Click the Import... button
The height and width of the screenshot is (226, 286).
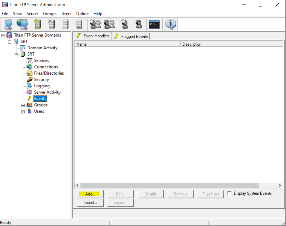click(x=90, y=202)
